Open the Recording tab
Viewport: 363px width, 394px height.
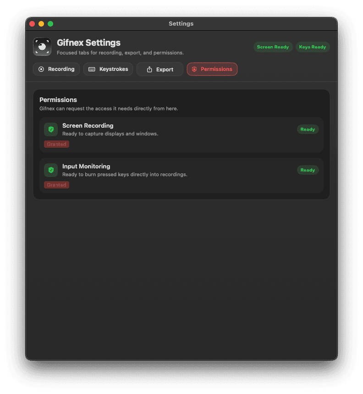click(56, 69)
